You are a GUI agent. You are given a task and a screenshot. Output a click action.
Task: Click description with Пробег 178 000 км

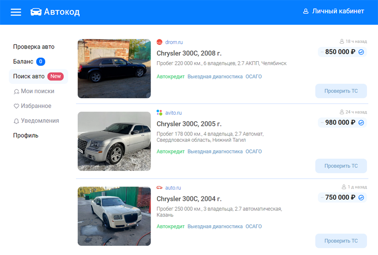(x=210, y=137)
